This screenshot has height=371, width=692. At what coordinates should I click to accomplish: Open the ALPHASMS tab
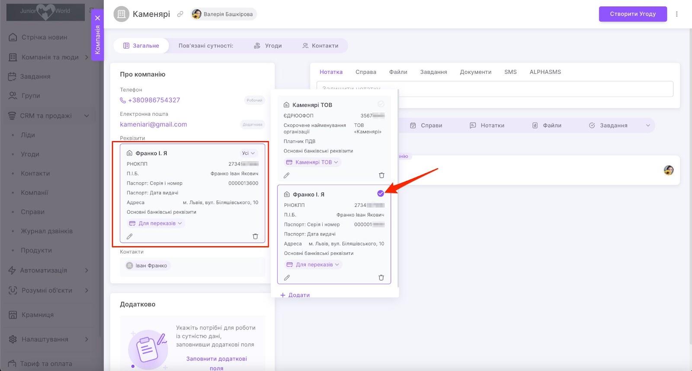coord(545,72)
